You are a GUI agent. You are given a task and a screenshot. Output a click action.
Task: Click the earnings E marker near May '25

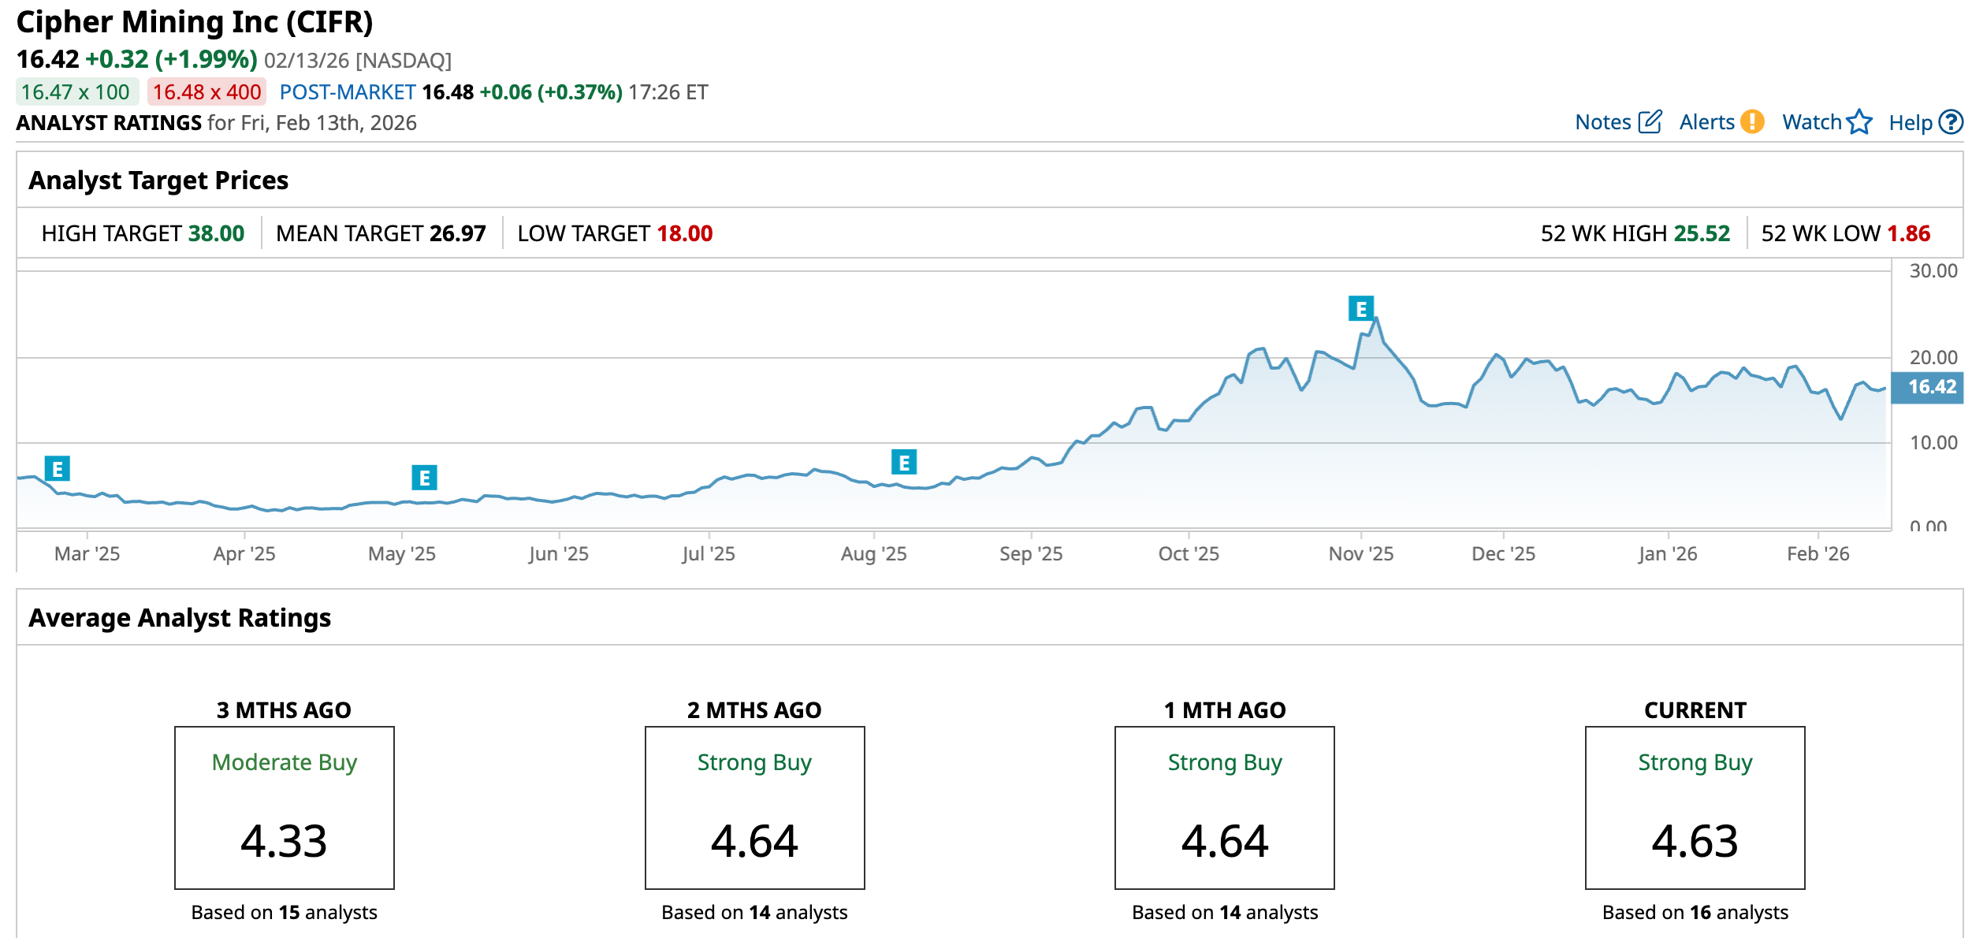click(x=424, y=478)
